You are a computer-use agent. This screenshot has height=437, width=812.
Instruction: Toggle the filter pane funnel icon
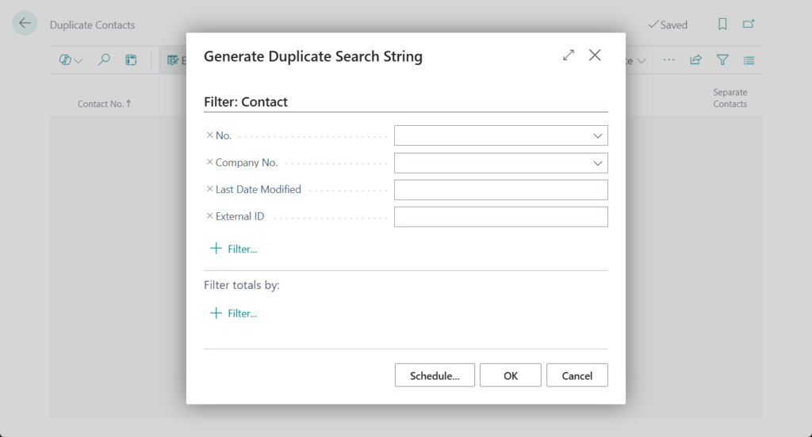pos(722,60)
